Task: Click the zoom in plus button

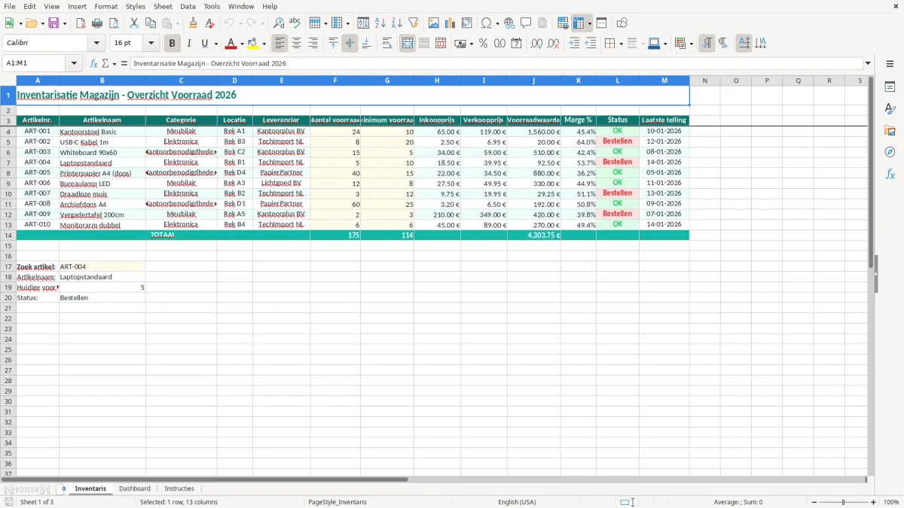Action: pos(874,502)
